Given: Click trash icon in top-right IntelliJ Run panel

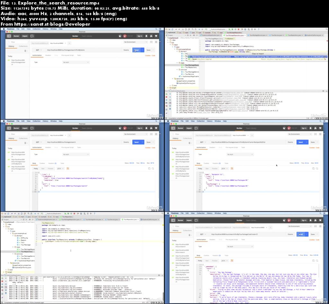Looking at the screenshot, I should pos(170,109).
